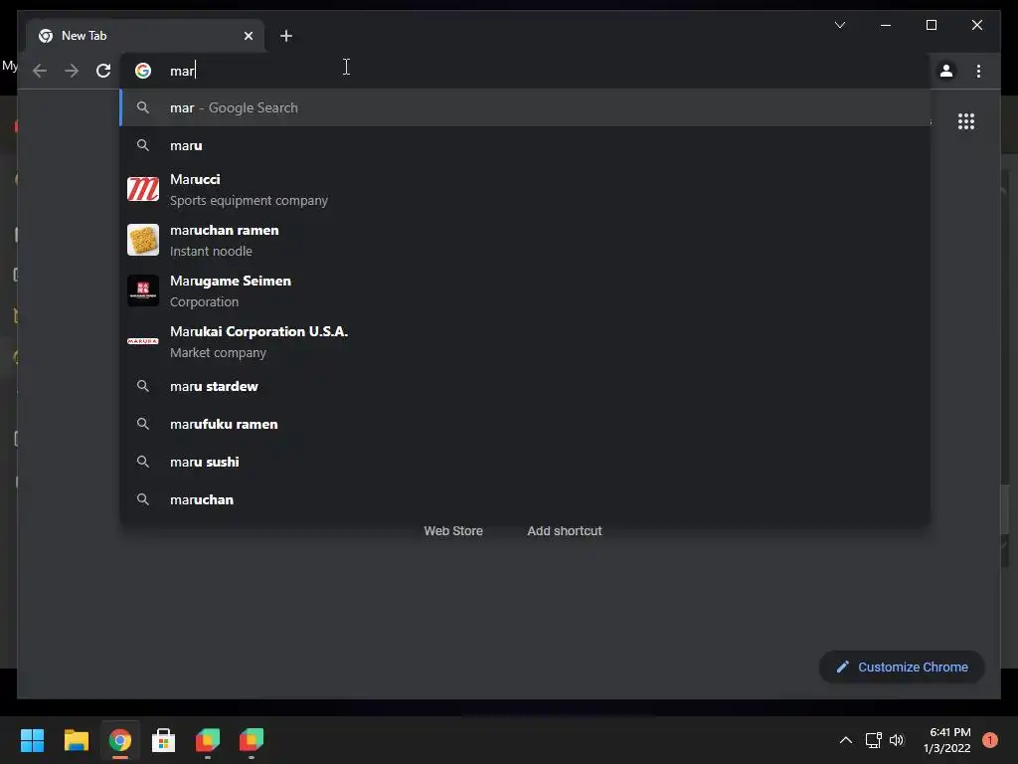Click search icon beside 'maru stardew'
The image size is (1018, 764).
143,386
